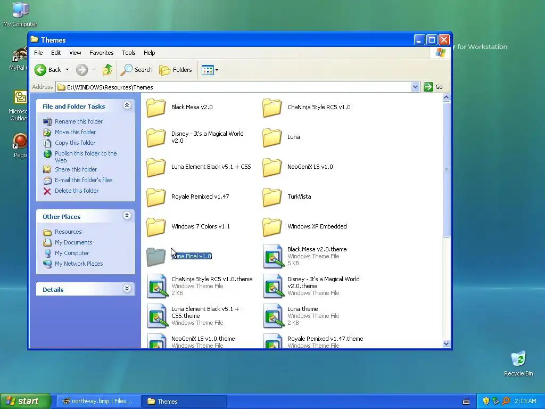Open My Computer in Other Places
Viewport: 545px width, 409px height.
tap(72, 253)
